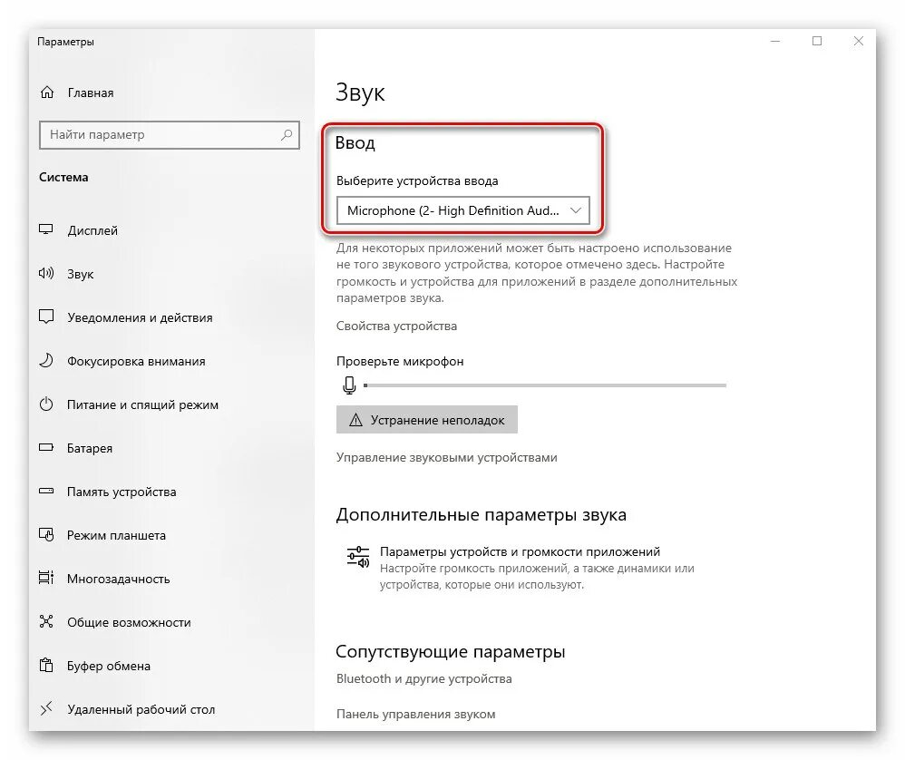Click the Ввод section heading
This screenshot has height=760, width=905.
click(x=355, y=142)
